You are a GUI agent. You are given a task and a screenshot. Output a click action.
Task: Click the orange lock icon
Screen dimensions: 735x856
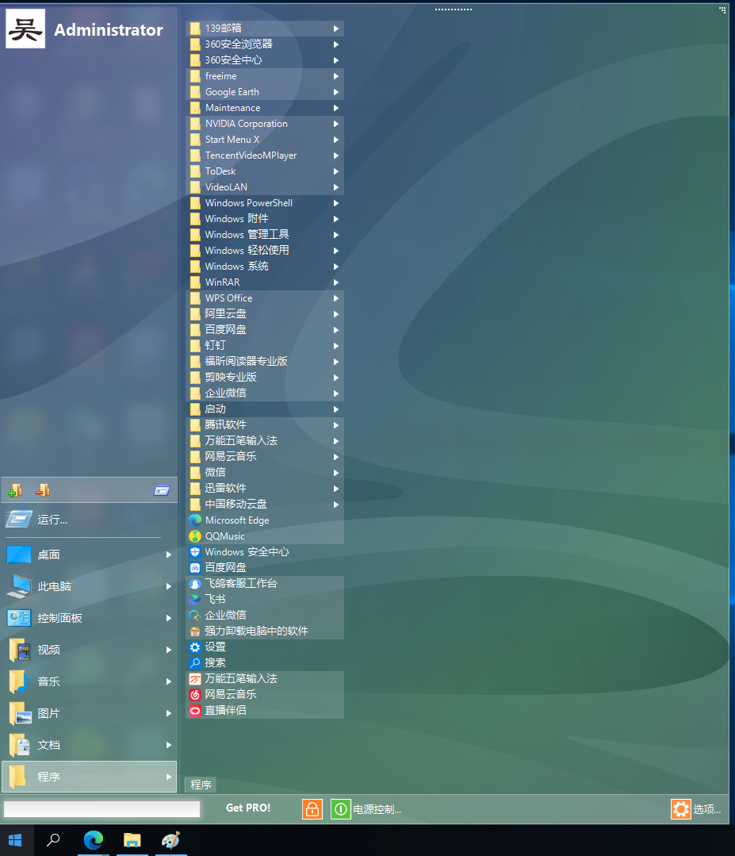point(312,809)
